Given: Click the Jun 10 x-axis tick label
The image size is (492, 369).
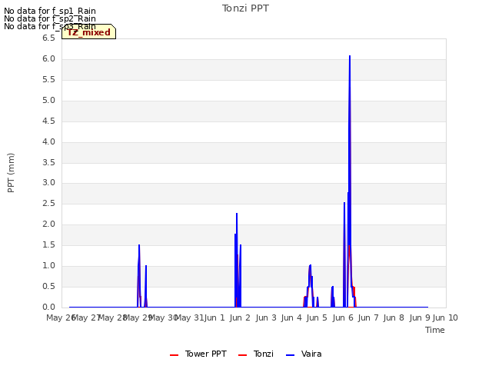Looking at the screenshot, I should 445,317.
